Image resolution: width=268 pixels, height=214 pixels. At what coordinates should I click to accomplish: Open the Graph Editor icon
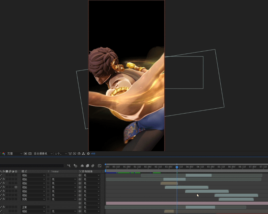pyautogui.click(x=100, y=166)
